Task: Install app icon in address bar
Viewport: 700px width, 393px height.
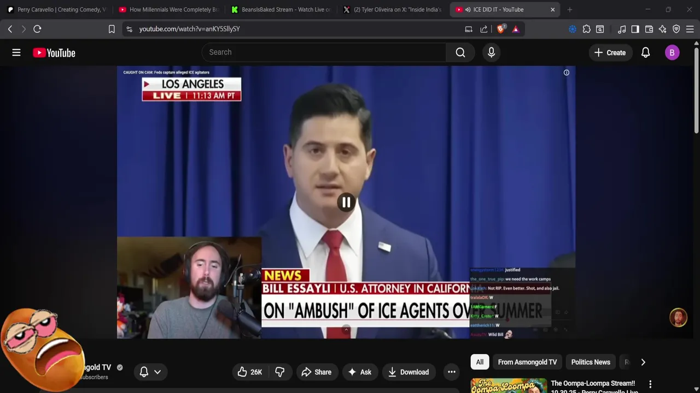Action: [469, 29]
